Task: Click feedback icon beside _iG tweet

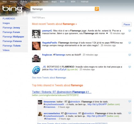Action: [130, 67]
